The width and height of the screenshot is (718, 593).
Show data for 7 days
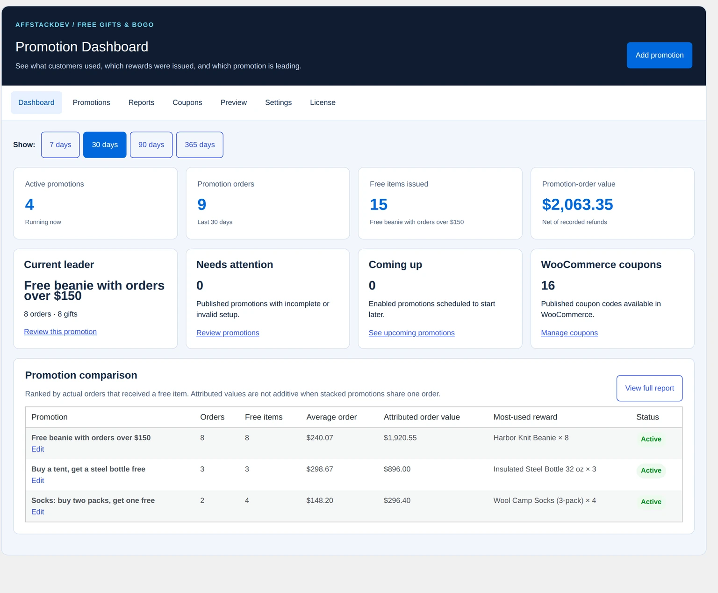pos(60,145)
